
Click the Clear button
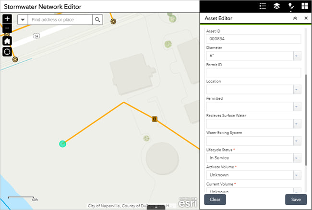[x=215, y=199]
